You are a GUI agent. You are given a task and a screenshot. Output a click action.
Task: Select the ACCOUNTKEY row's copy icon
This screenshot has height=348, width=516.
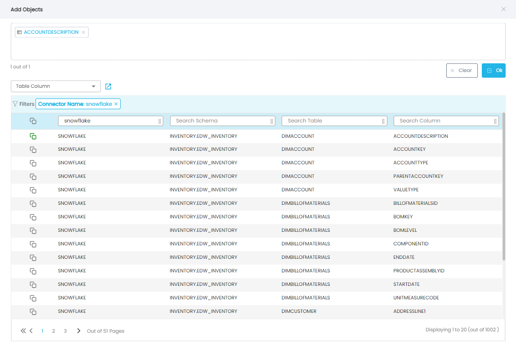pyautogui.click(x=33, y=150)
